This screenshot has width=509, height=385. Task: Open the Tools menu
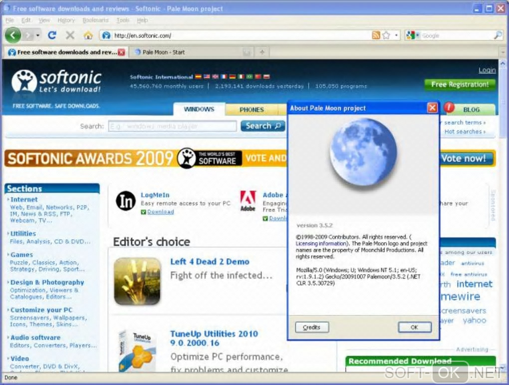(x=123, y=20)
